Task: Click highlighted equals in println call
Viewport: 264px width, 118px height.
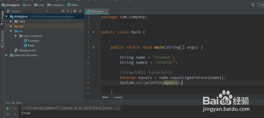Action: pos(171,83)
